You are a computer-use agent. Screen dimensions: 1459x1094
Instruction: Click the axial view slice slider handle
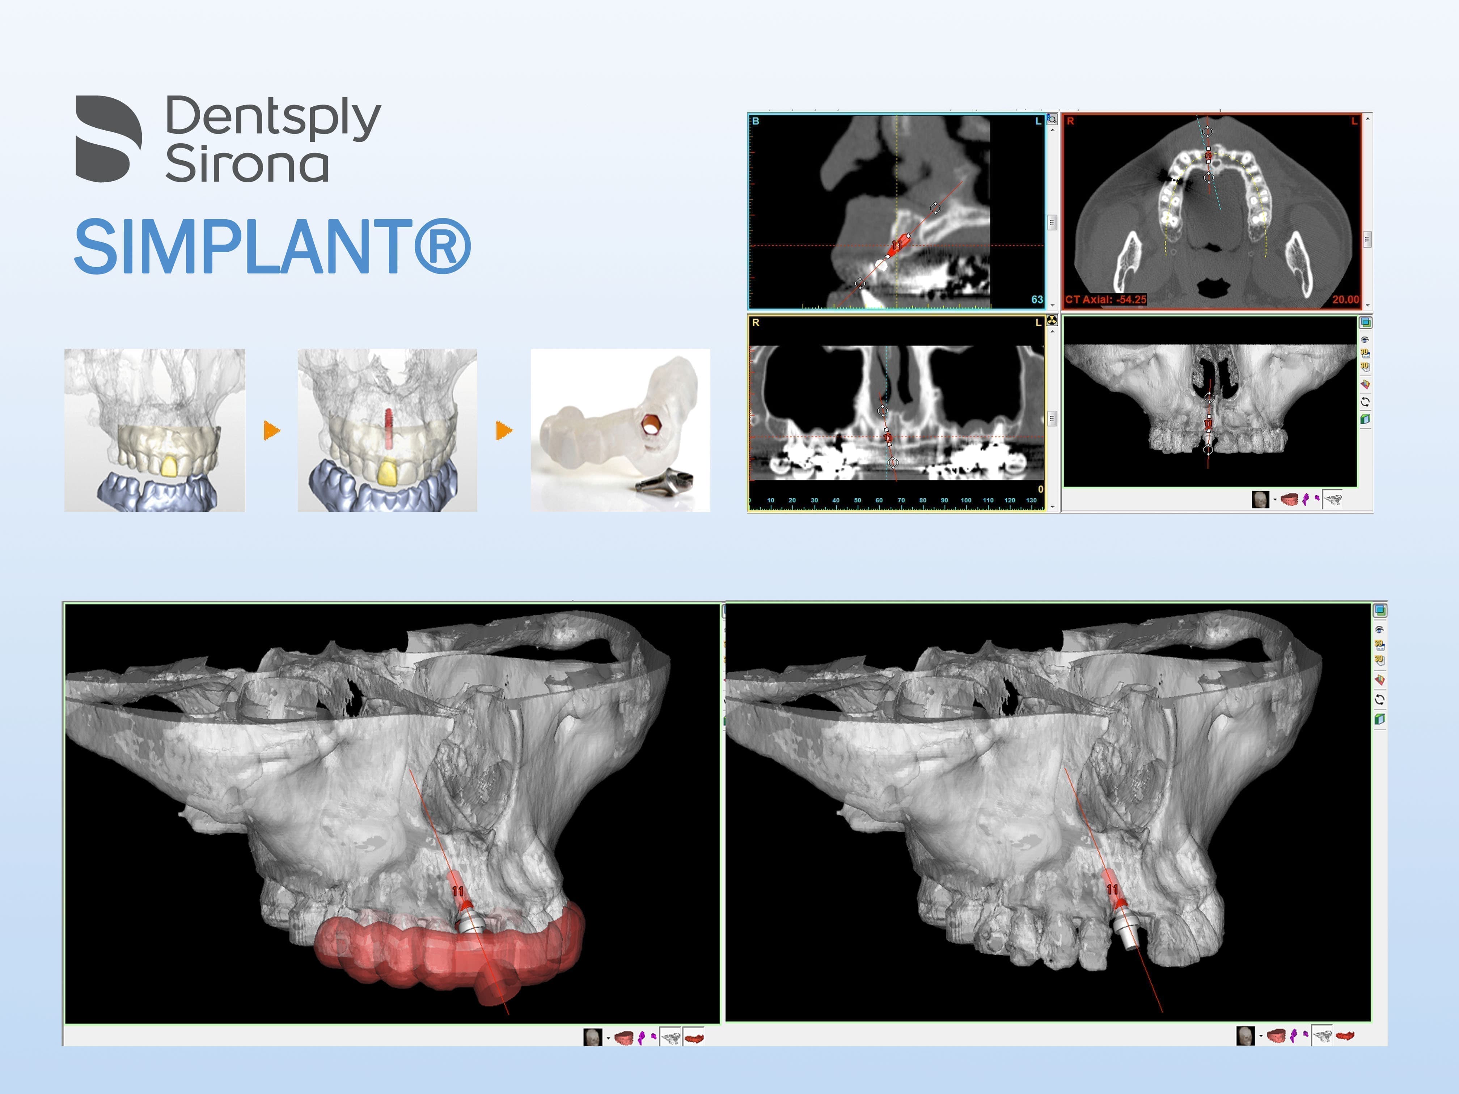1367,239
